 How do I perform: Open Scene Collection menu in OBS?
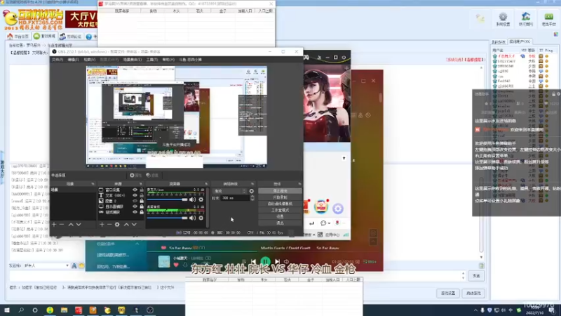(x=133, y=60)
